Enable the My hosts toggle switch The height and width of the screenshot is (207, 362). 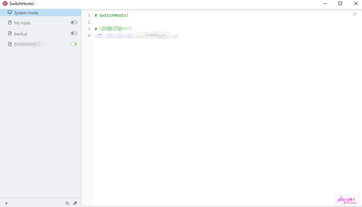coord(74,22)
